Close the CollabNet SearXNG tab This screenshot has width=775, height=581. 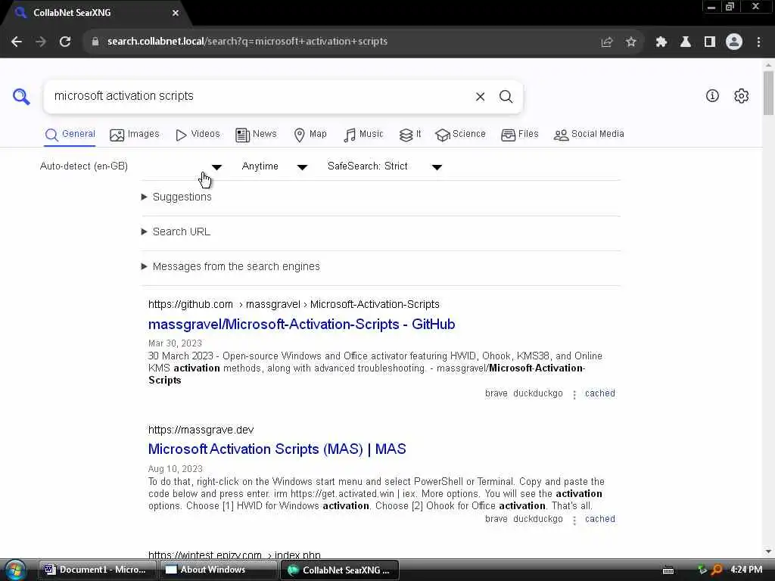[x=176, y=13]
